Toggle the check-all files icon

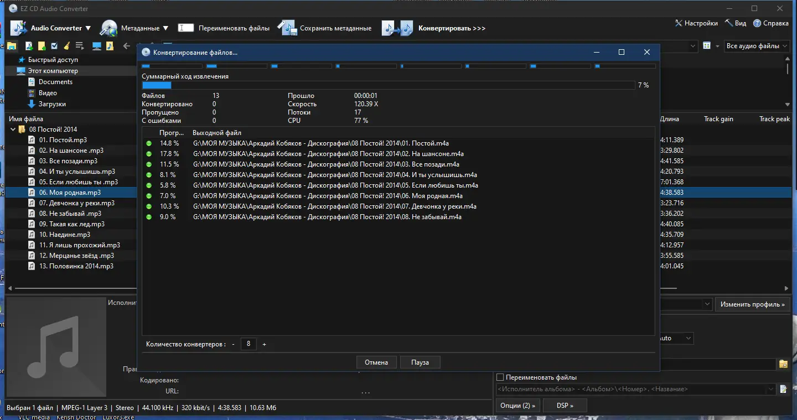click(54, 46)
